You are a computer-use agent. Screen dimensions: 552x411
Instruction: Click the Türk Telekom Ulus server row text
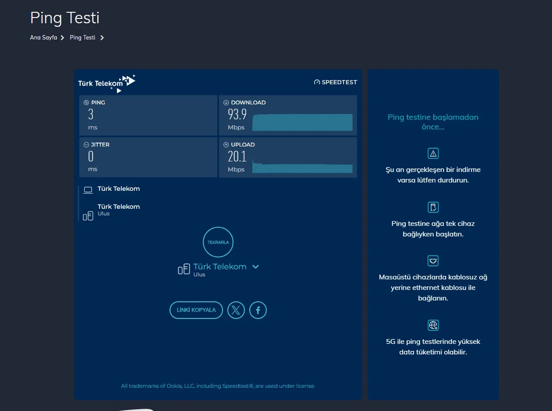[x=119, y=210]
